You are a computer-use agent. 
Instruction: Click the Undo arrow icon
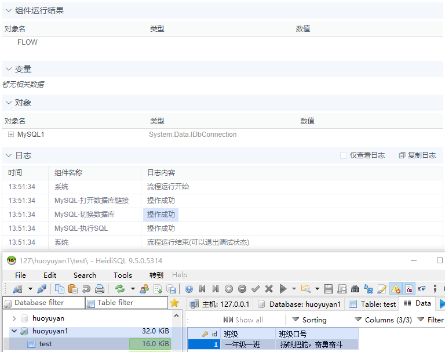86,289
